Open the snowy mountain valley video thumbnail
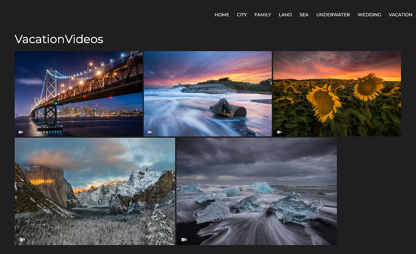 (x=95, y=192)
